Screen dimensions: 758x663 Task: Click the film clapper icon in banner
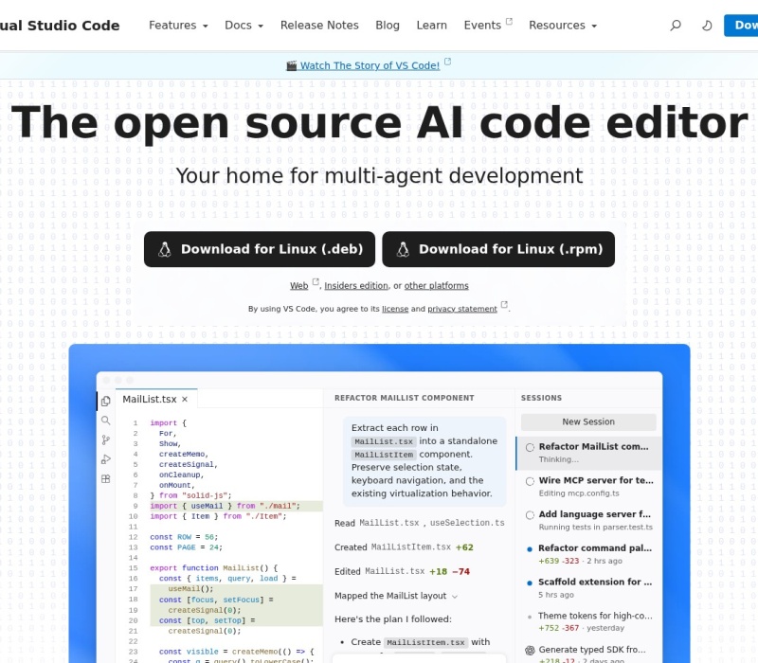coord(292,65)
